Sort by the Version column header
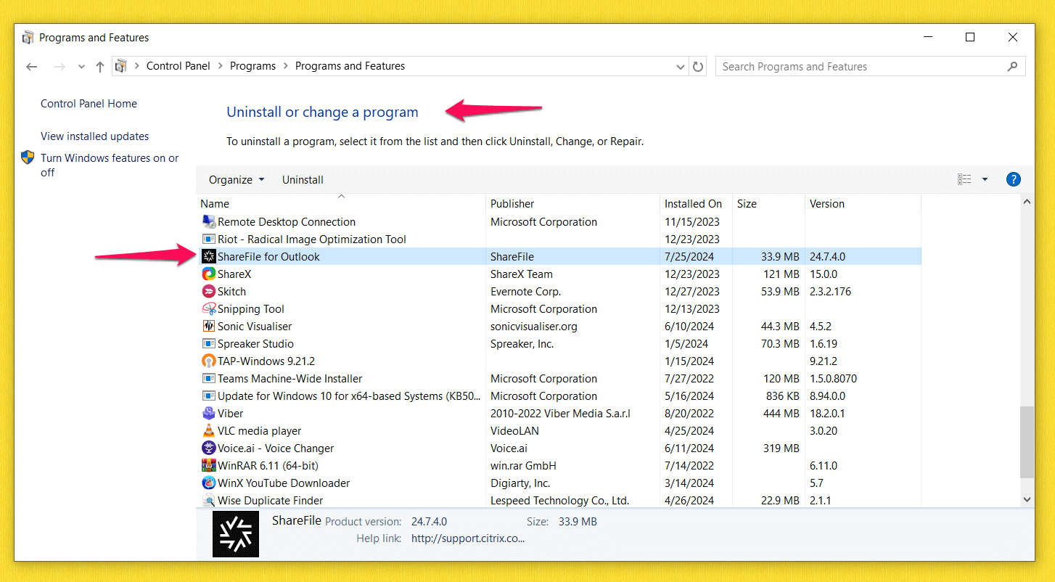The width and height of the screenshot is (1055, 582). pos(863,204)
